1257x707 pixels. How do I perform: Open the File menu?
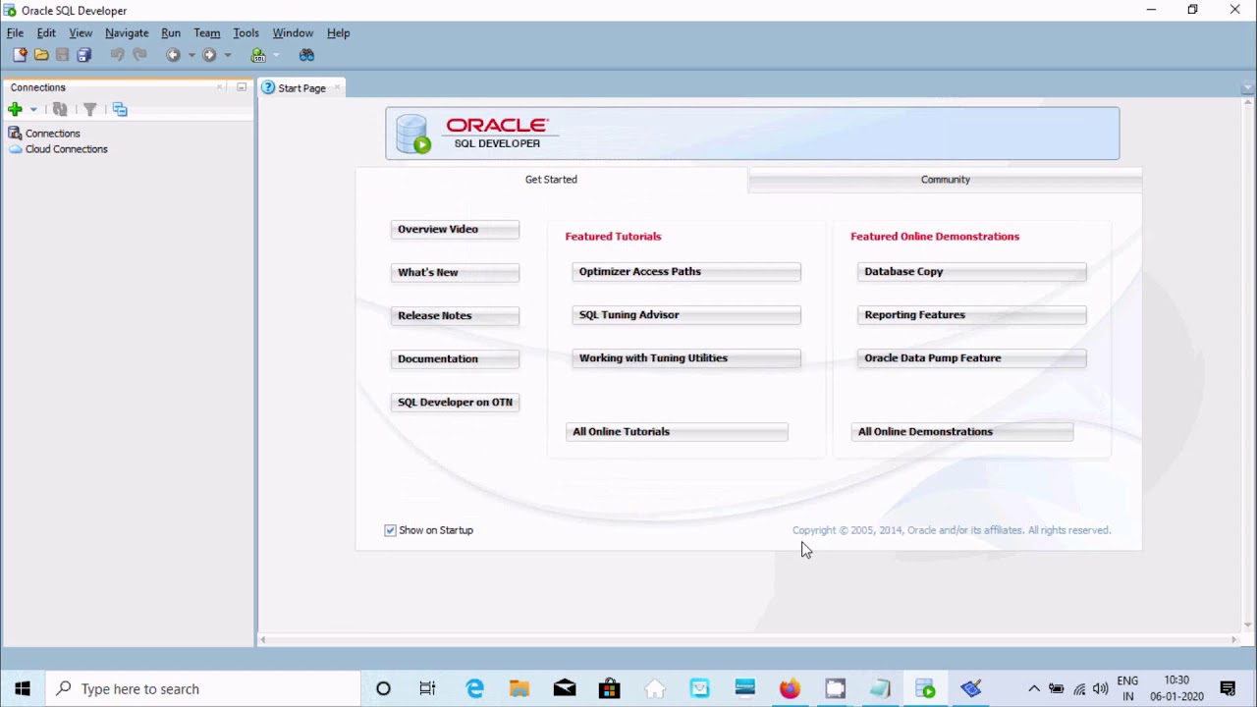pos(15,32)
